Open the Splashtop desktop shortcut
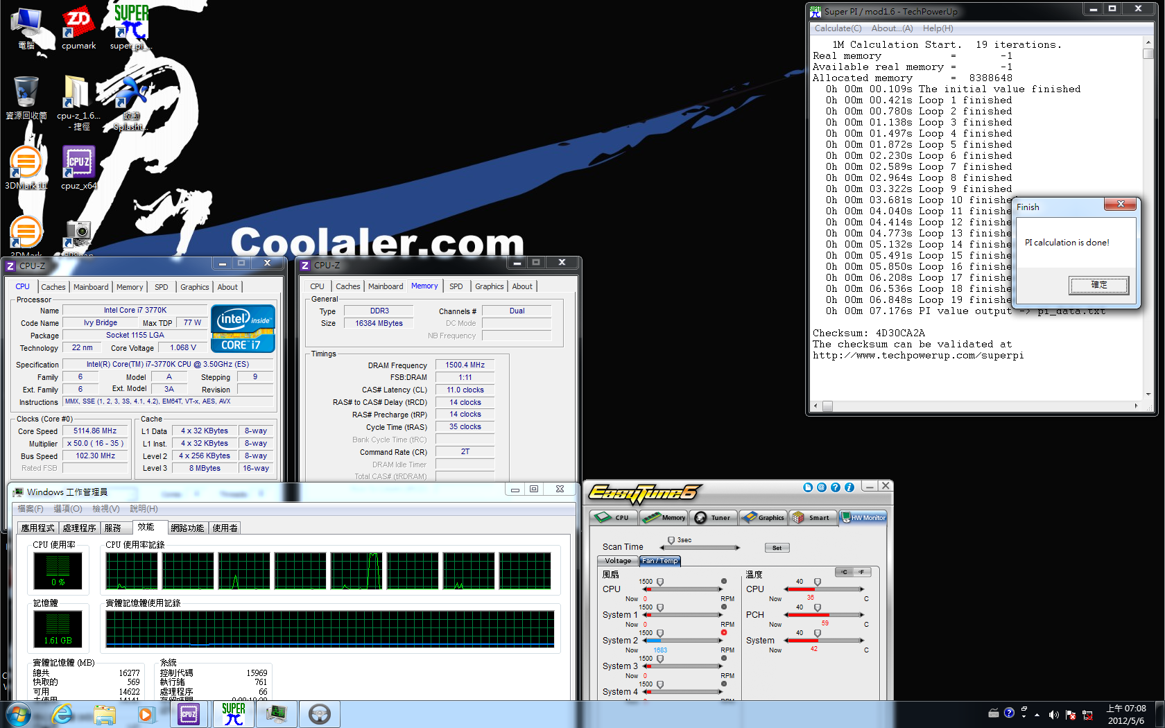The height and width of the screenshot is (728, 1165). pos(131,103)
